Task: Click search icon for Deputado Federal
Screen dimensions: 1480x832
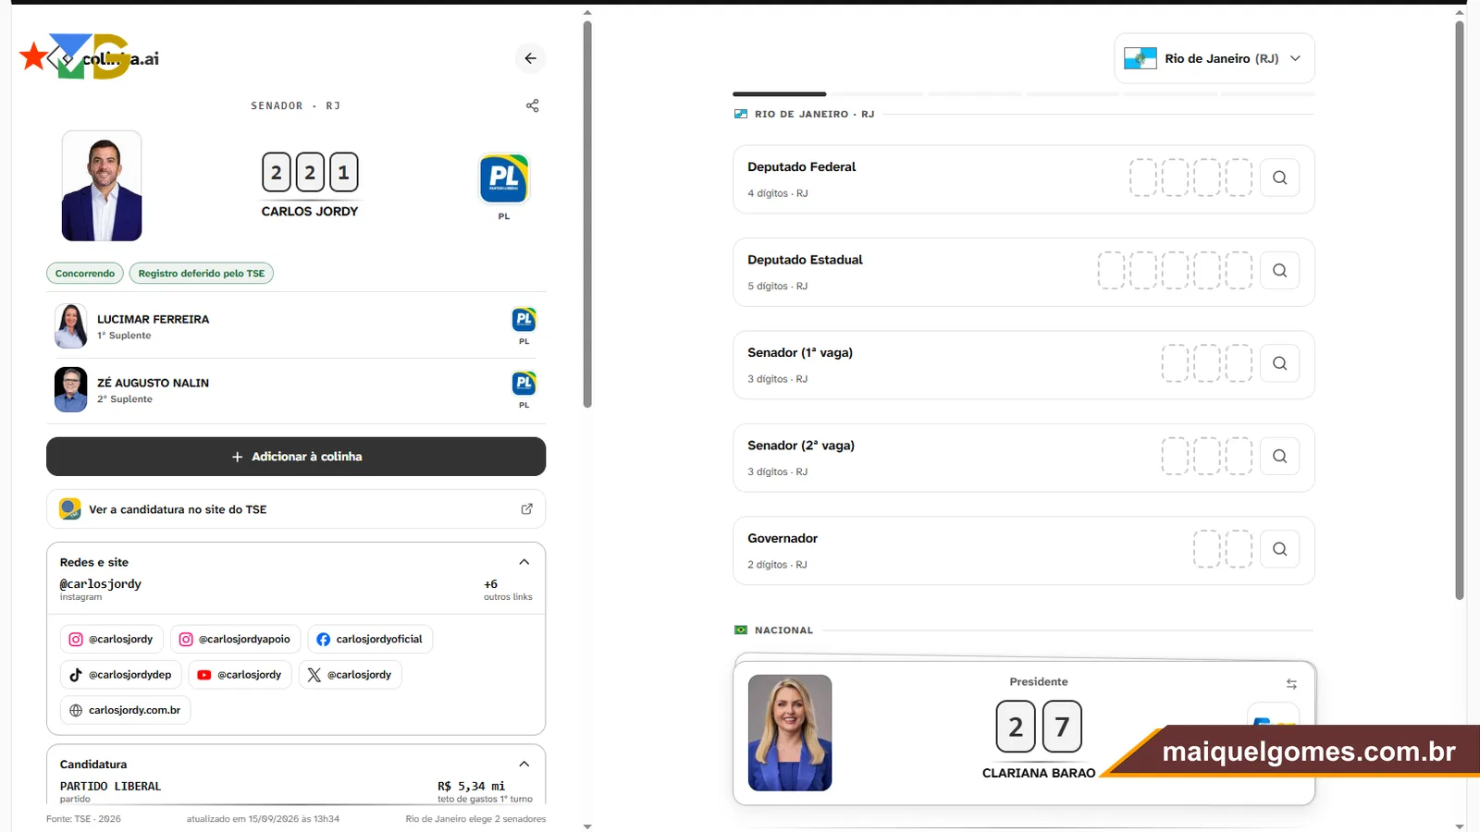Action: [x=1279, y=177]
